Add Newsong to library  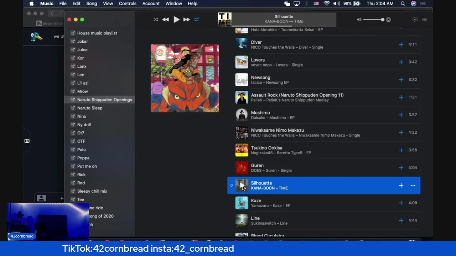[x=401, y=80]
